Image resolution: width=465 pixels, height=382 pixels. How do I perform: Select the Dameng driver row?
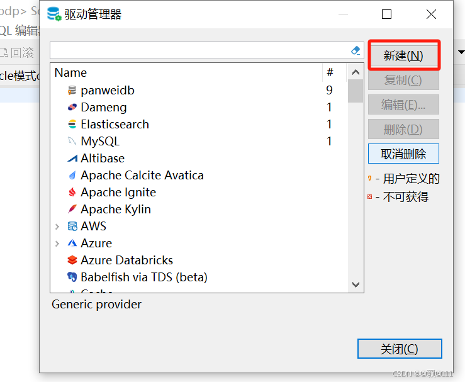pos(199,107)
